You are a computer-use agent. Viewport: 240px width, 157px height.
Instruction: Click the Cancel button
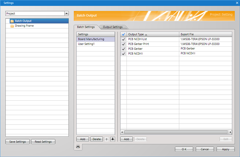205,149
